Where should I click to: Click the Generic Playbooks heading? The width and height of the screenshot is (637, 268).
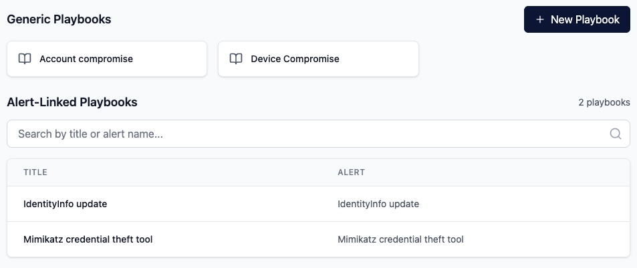click(x=59, y=19)
